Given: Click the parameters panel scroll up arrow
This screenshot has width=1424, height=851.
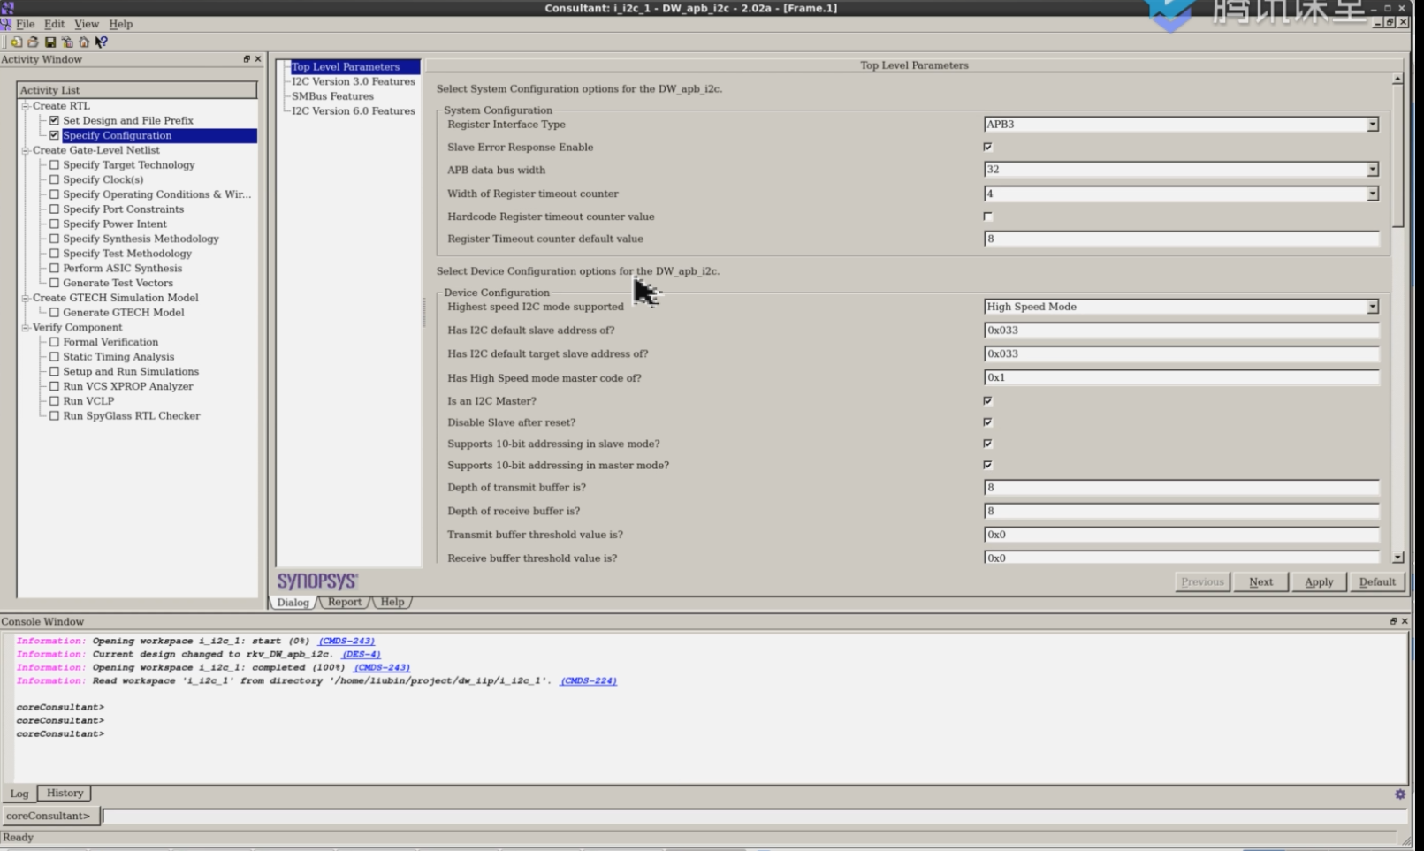Looking at the screenshot, I should [x=1397, y=79].
